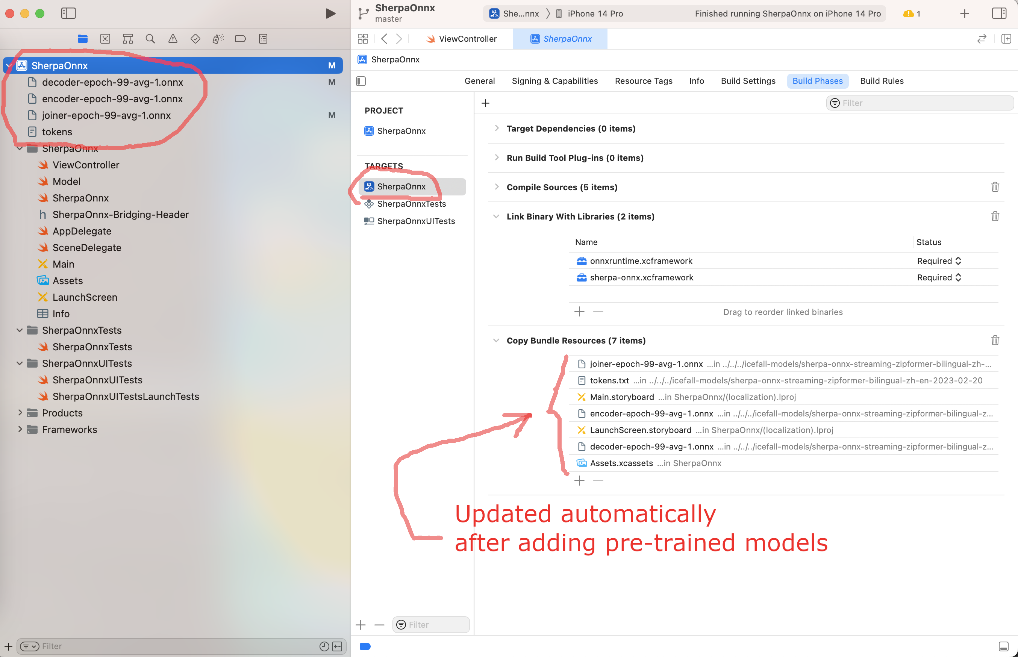
Task: Delete the Compile Sources phase via trash icon
Action: click(995, 187)
